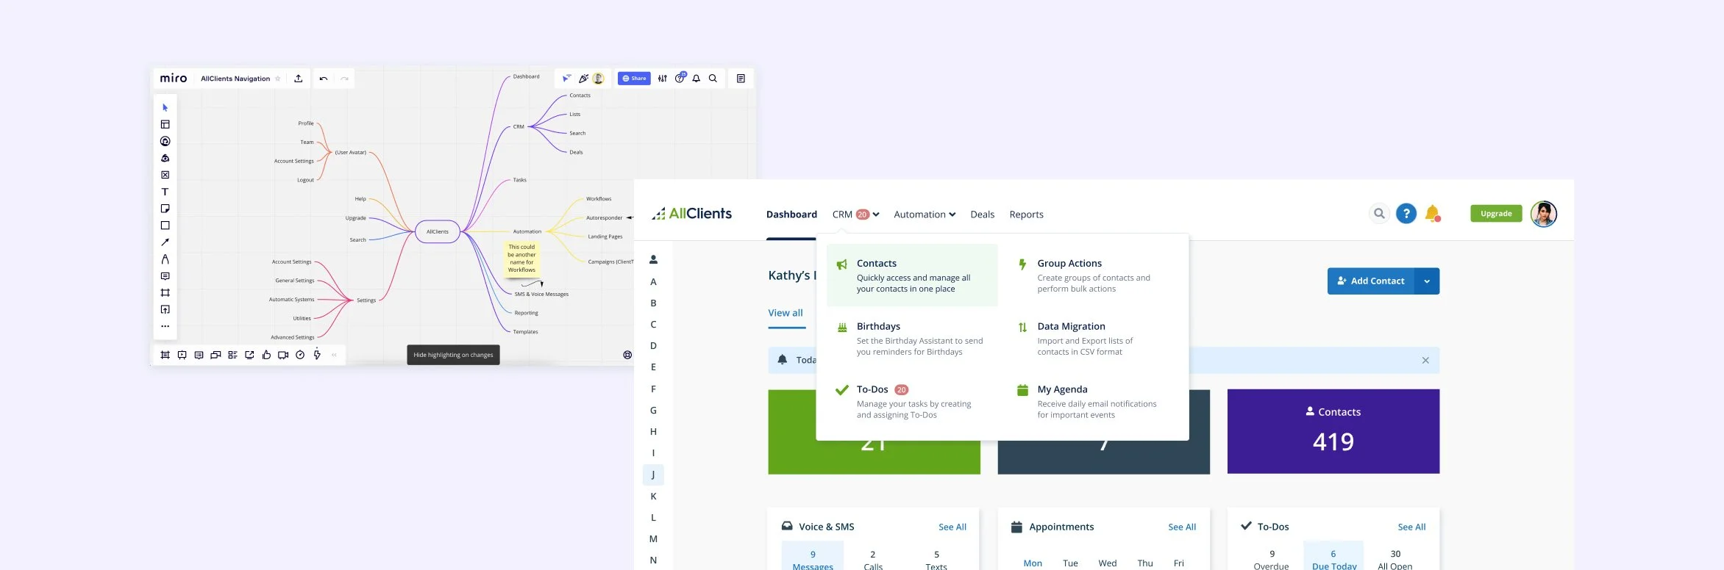Select Data Migration in the CRM menu
Viewport: 1724px width, 570px height.
tap(1093, 338)
